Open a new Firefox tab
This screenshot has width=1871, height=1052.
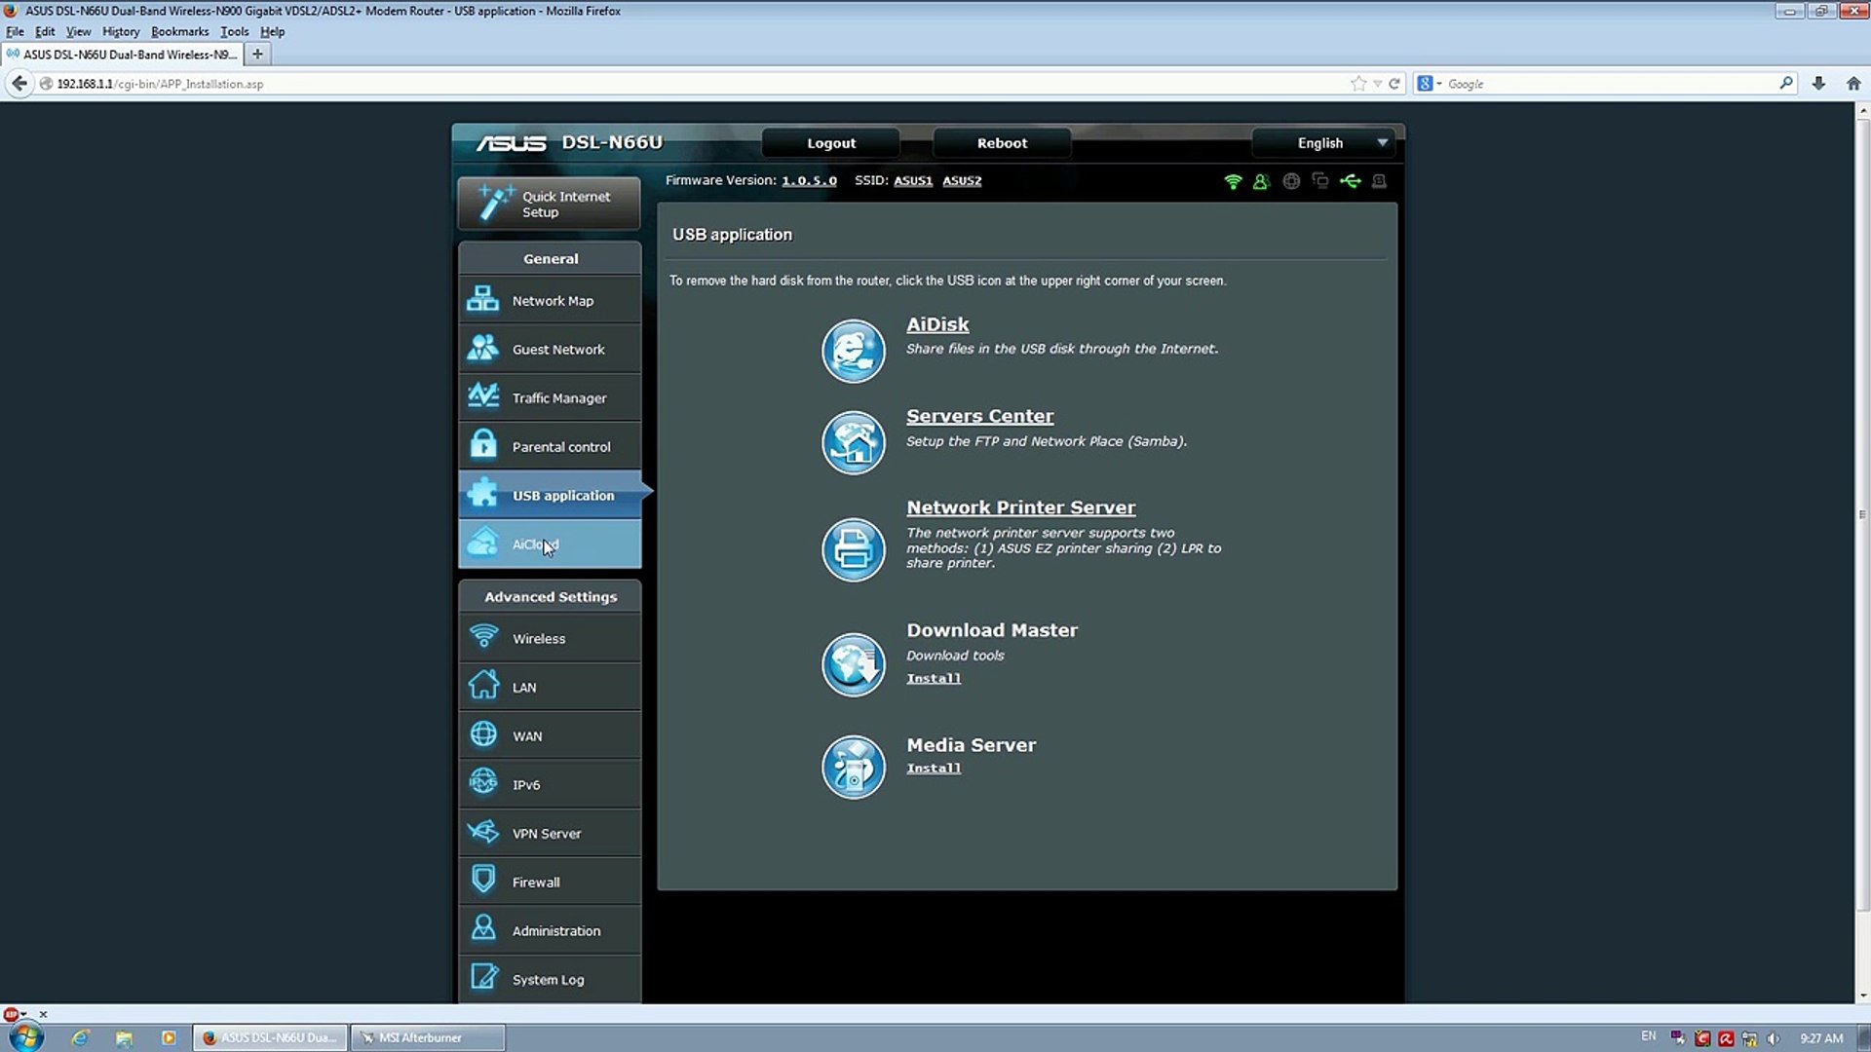pos(257,55)
